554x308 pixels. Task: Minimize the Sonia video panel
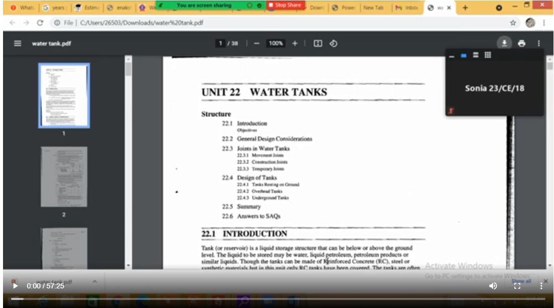coord(451,55)
